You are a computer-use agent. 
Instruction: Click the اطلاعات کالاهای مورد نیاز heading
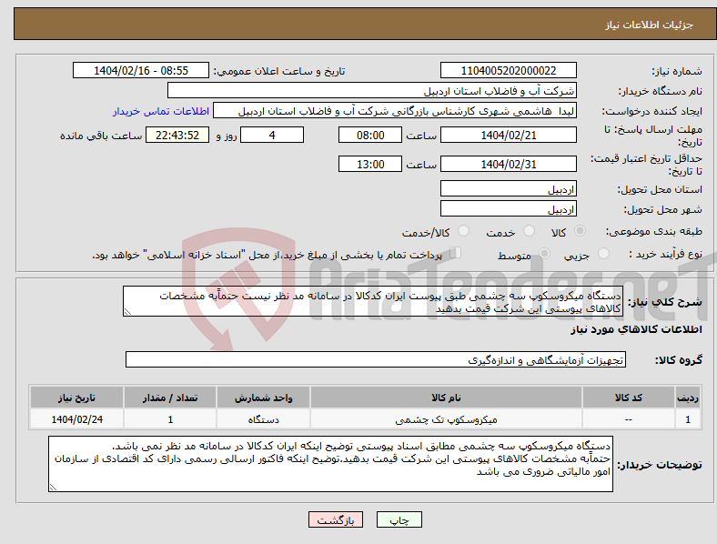coord(636,329)
